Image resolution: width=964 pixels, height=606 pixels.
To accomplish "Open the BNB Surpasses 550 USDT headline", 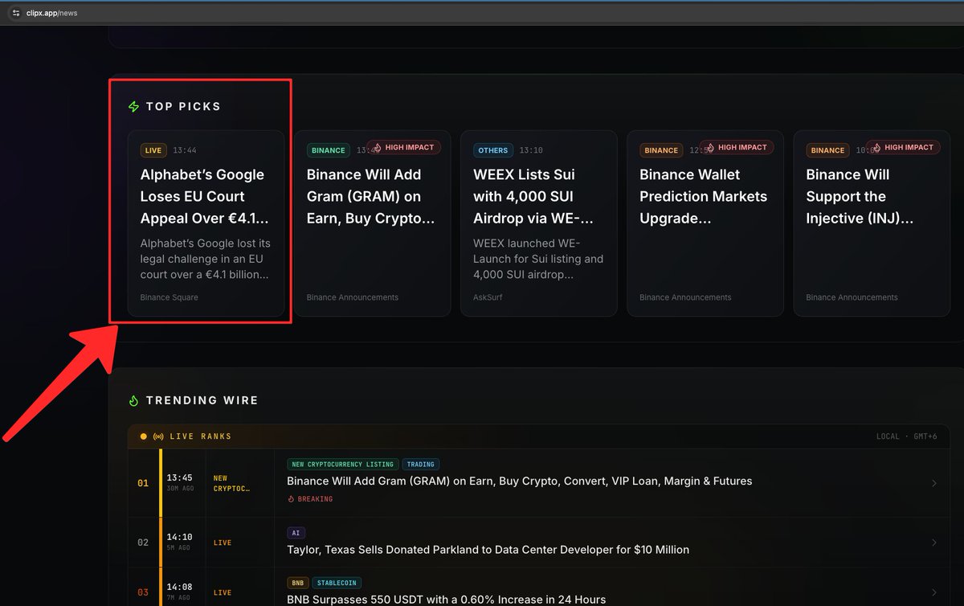I will 447,600.
